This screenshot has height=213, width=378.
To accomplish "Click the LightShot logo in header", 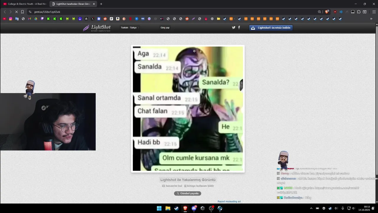I will point(97,28).
